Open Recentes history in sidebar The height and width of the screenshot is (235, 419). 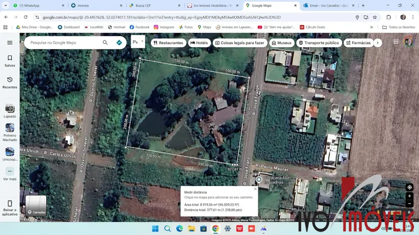point(9,83)
